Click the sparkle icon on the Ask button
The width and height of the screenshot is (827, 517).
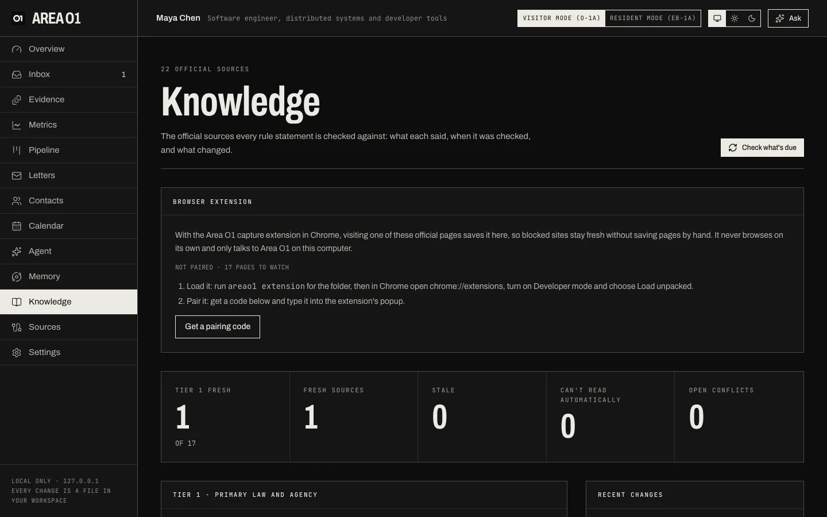coord(780,18)
